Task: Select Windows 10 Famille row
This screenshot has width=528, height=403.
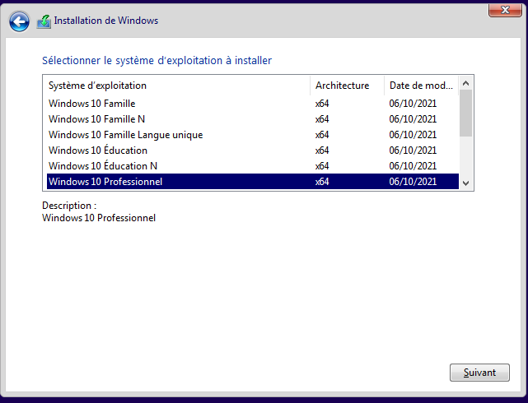Action: point(253,104)
